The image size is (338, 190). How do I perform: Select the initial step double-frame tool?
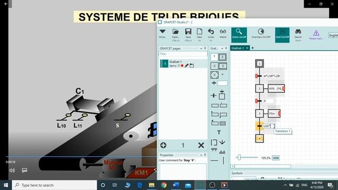tap(223, 57)
